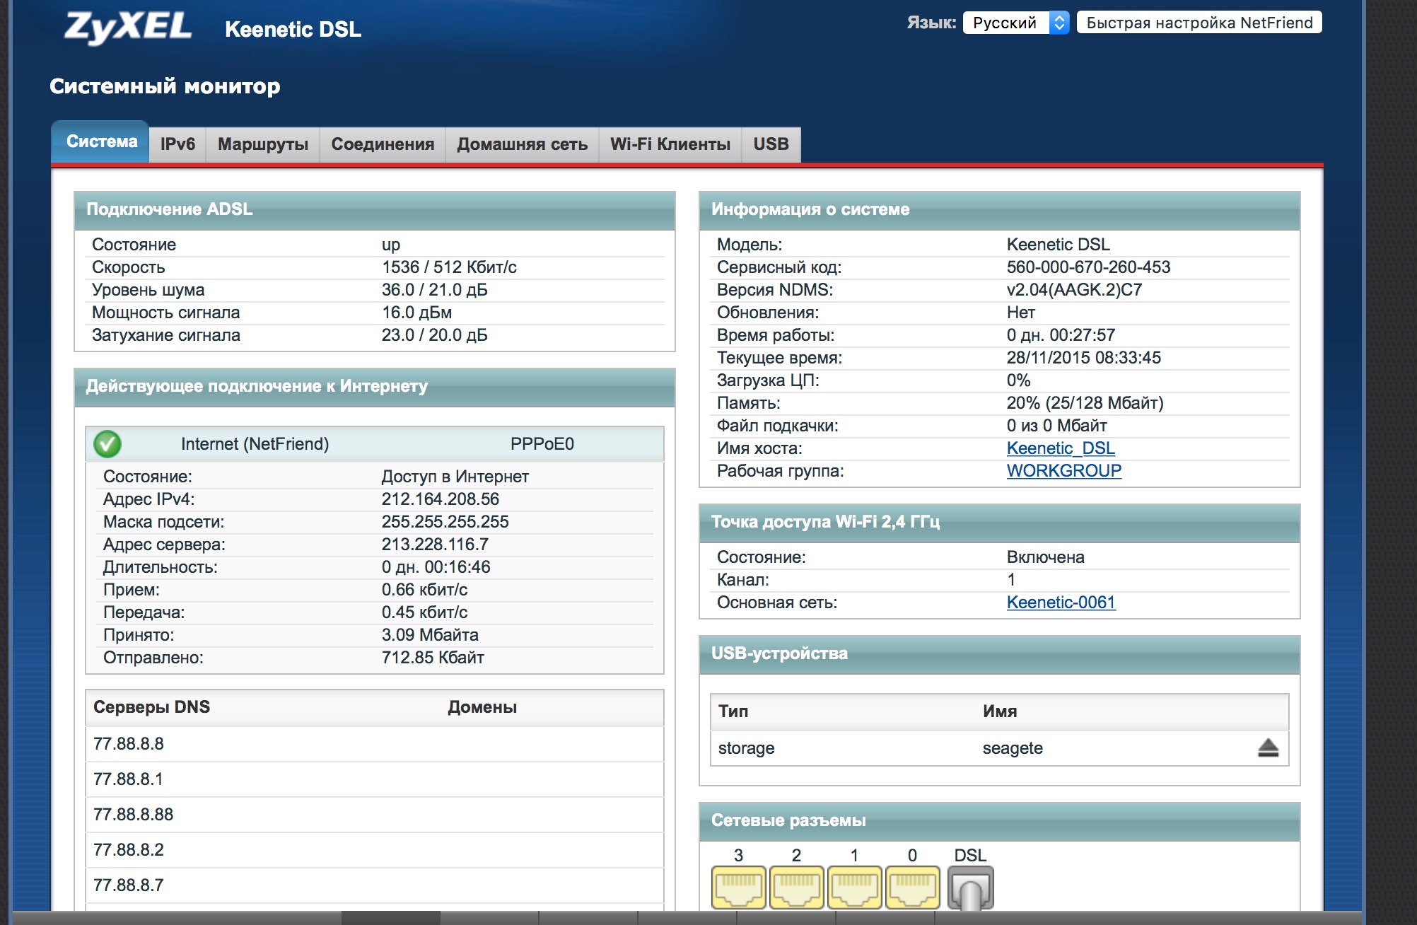Open the WORKGROUP link
The image size is (1417, 925).
coord(1063,471)
